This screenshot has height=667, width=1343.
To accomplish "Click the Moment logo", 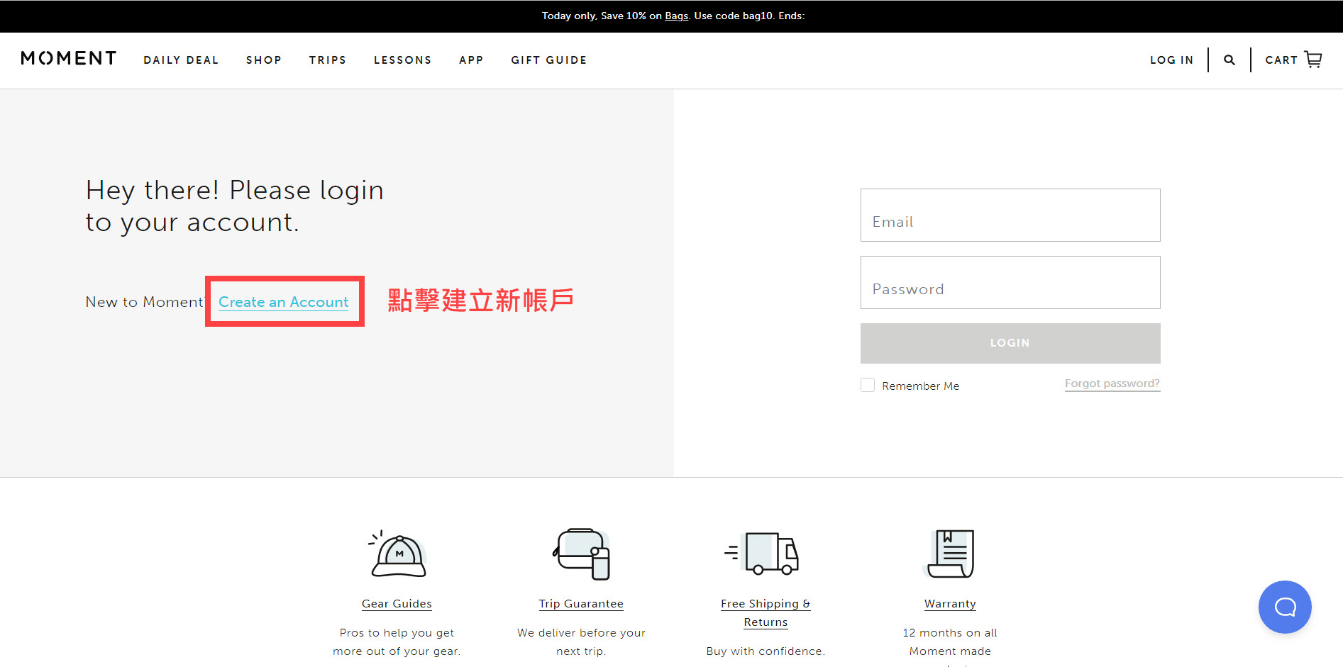I will tap(69, 59).
